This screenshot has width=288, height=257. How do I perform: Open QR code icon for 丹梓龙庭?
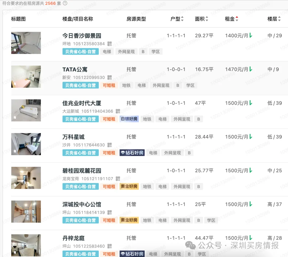[110, 246]
